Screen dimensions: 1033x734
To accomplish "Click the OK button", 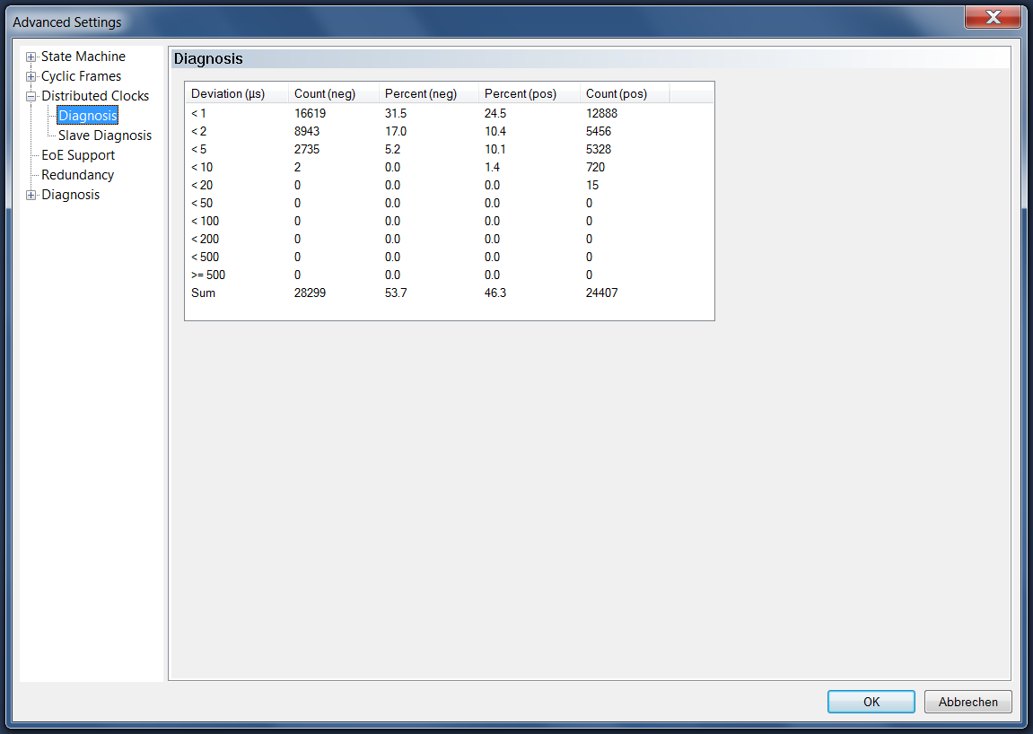I will 871,702.
